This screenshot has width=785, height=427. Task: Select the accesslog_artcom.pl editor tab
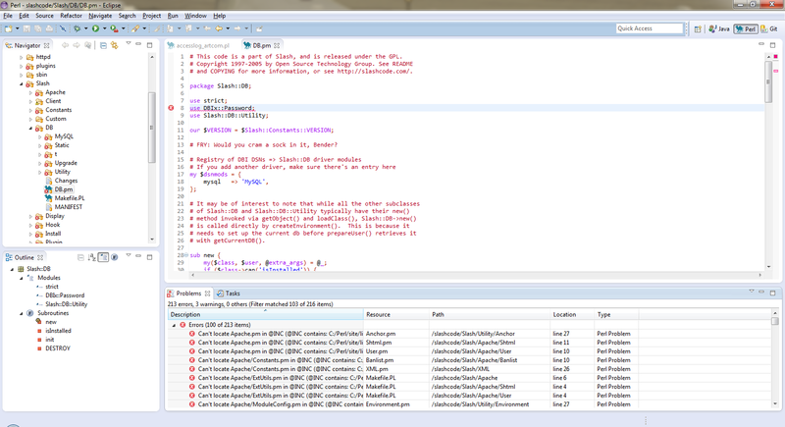pyautogui.click(x=202, y=45)
